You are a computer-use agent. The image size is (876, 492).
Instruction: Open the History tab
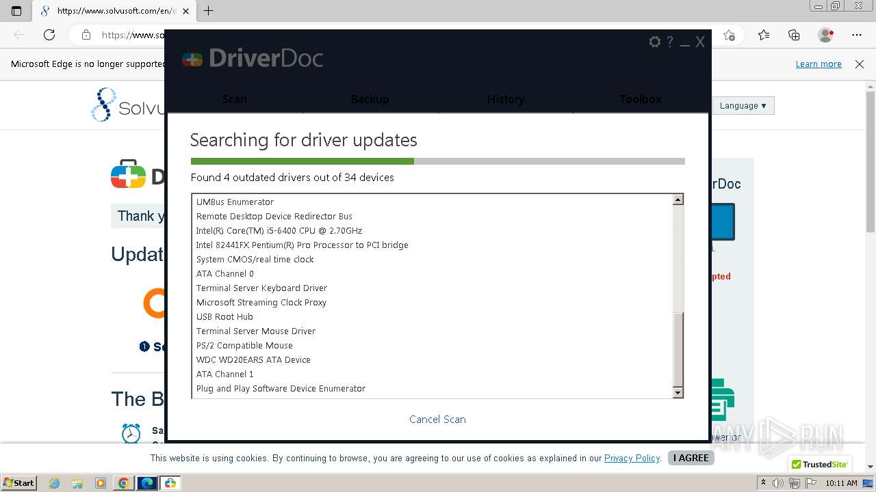505,99
